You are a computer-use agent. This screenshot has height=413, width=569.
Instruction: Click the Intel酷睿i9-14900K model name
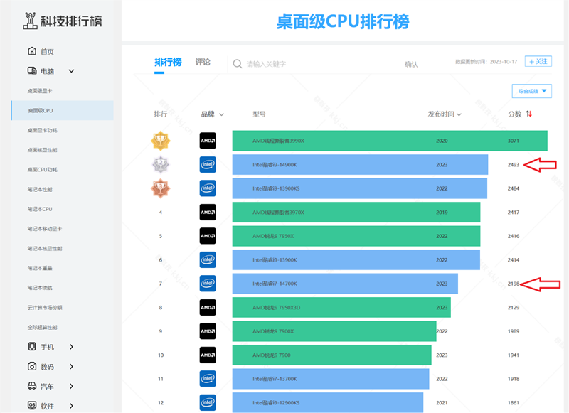tap(275, 165)
